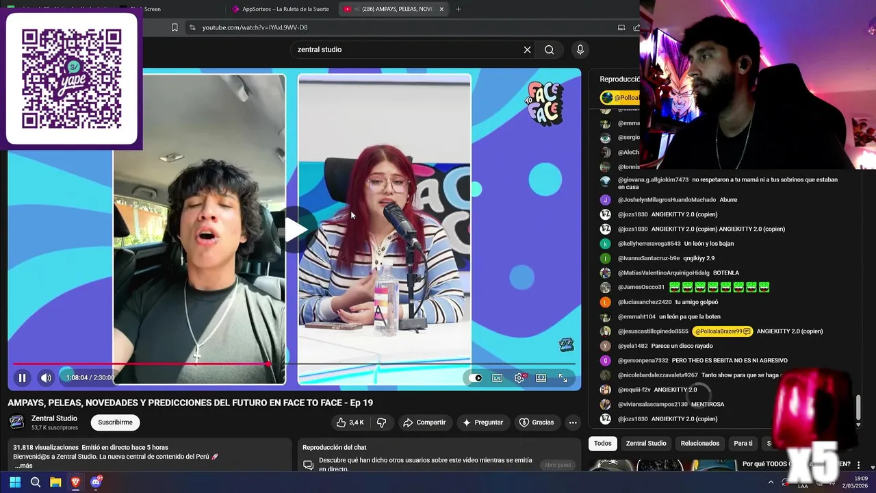Click @gersonpena7332 chat avatar
Viewport: 876px width, 493px height.
(x=605, y=360)
